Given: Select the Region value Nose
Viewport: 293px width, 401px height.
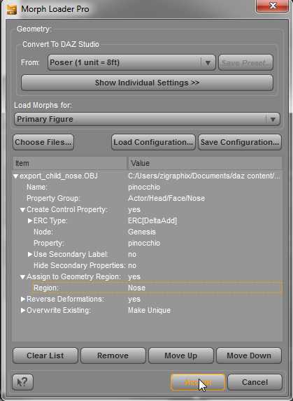Looking at the screenshot, I should tap(136, 288).
